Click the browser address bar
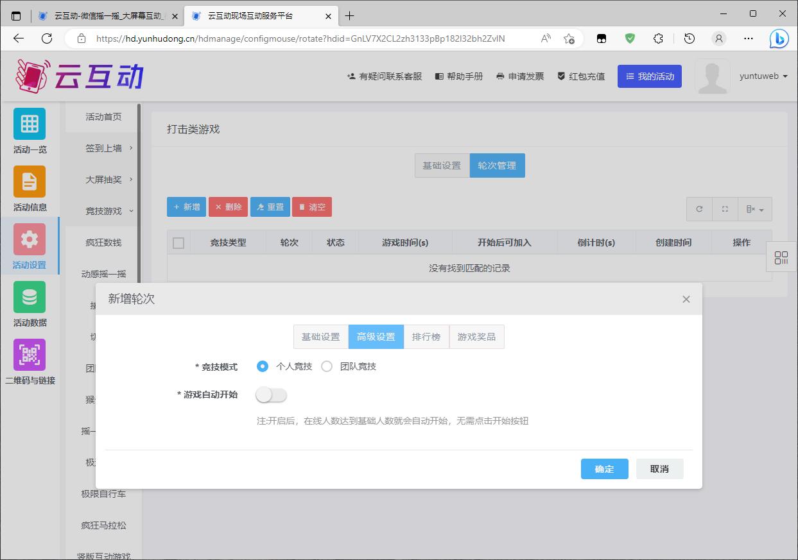This screenshot has height=560, width=798. pyautogui.click(x=300, y=38)
